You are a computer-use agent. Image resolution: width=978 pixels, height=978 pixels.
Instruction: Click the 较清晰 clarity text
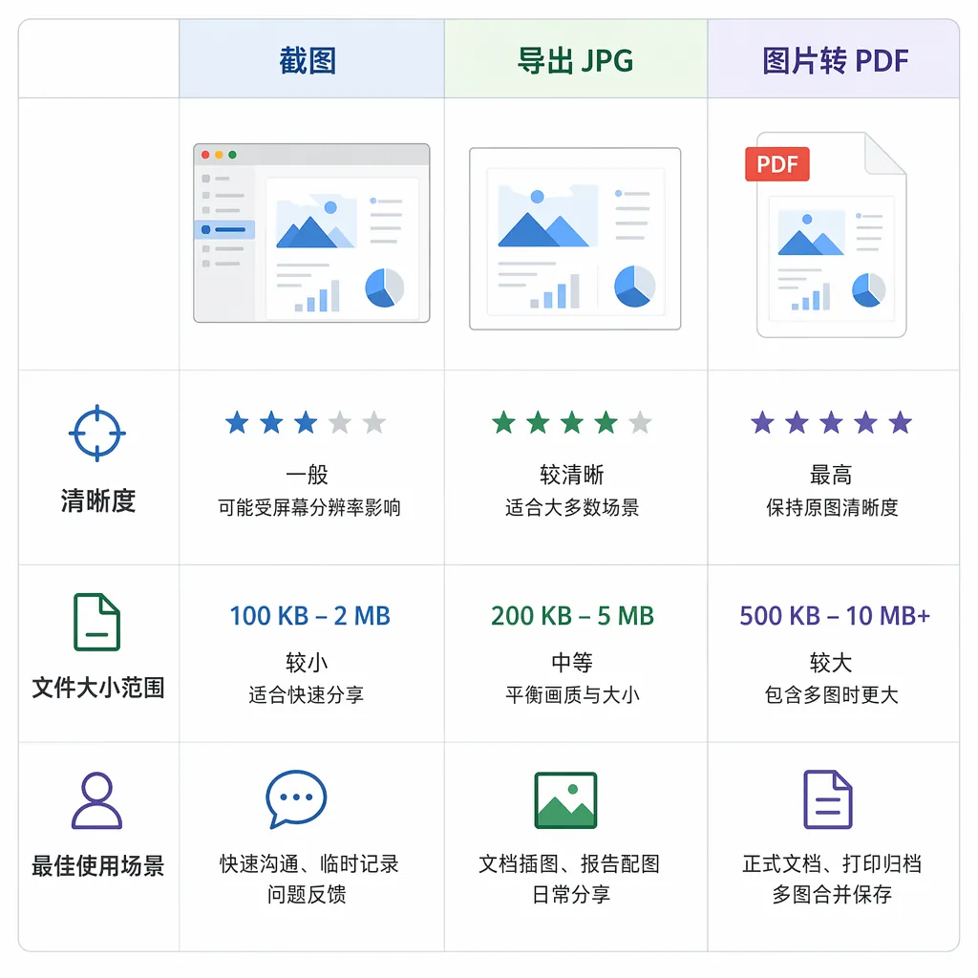572,475
